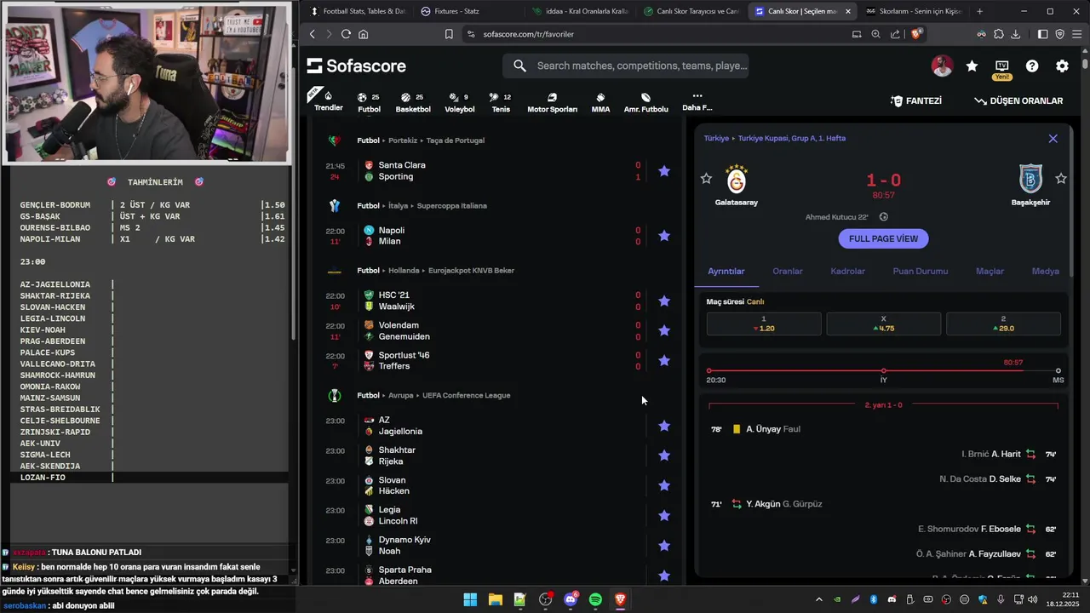Click the Brave Shields lion icon
The image size is (1090, 613).
pyautogui.click(x=917, y=34)
